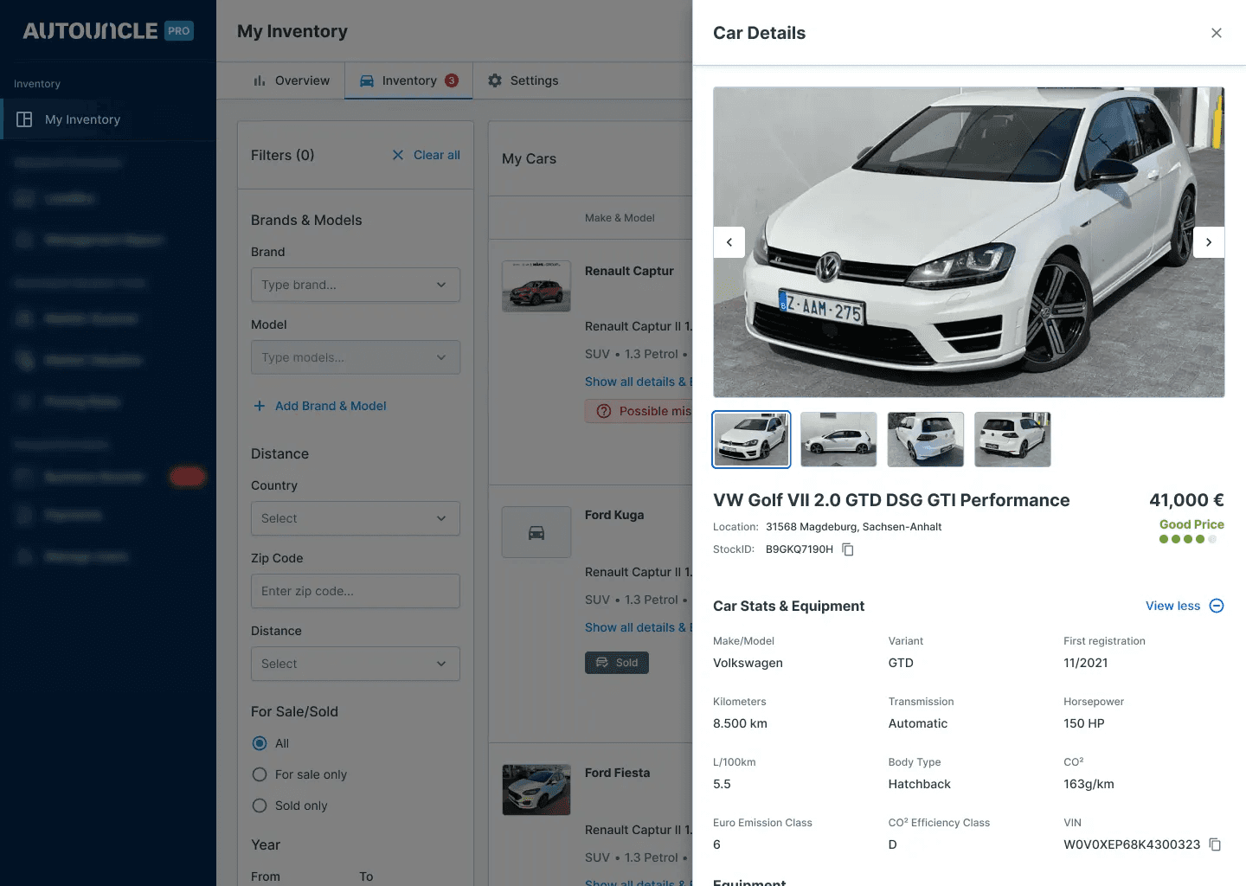Click the Overview bar chart icon
The image size is (1246, 886).
pyautogui.click(x=259, y=80)
